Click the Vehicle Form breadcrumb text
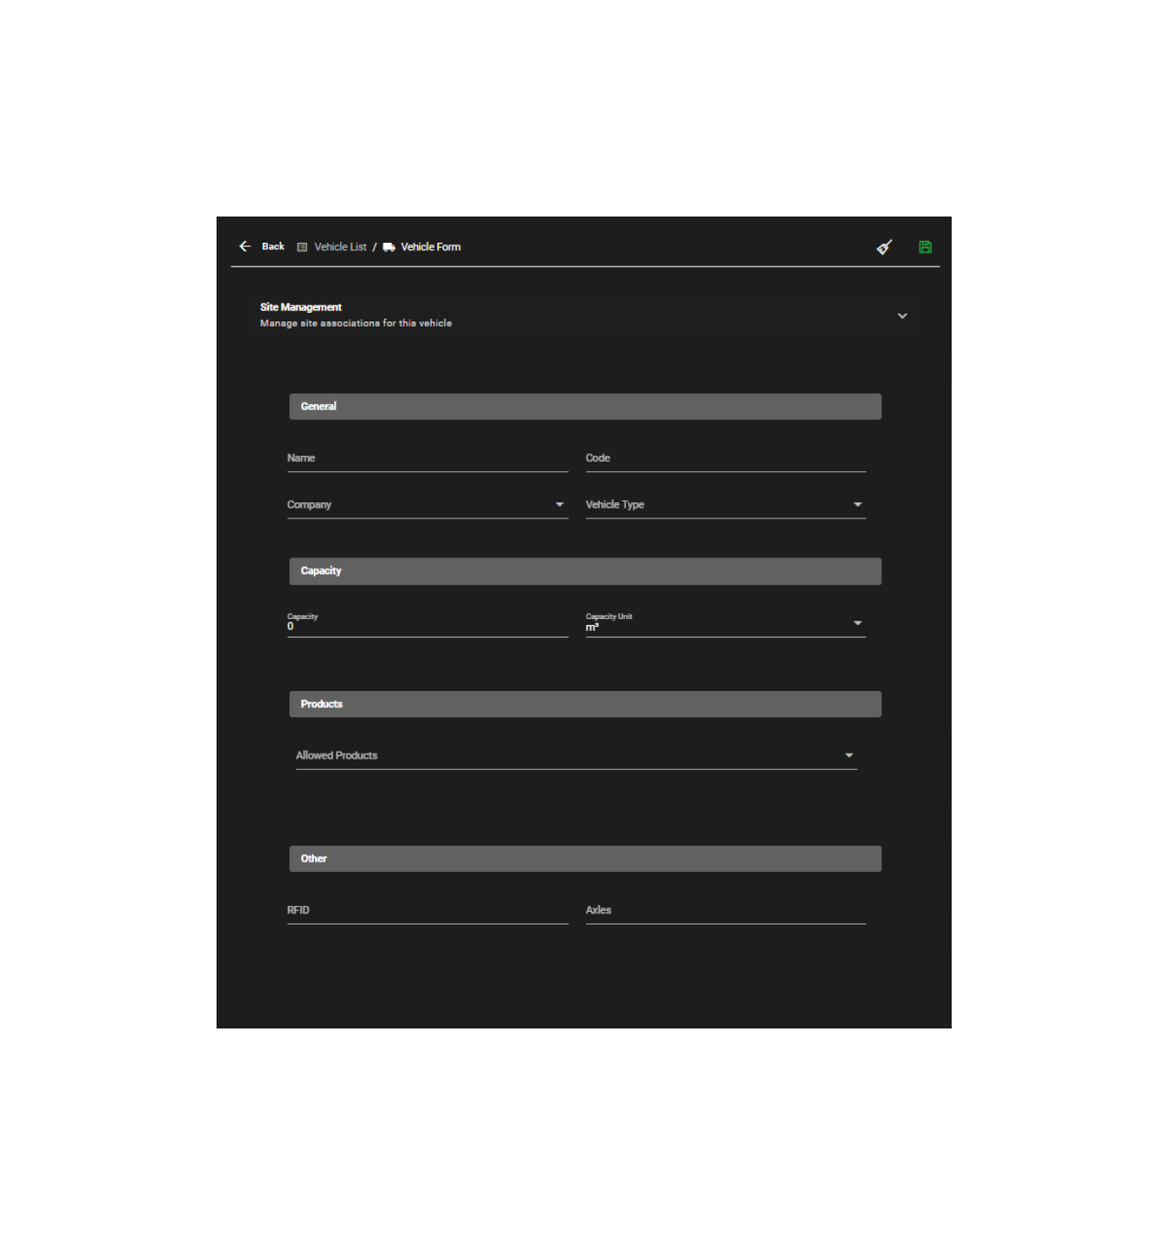Screen dimensions: 1169x1245 [431, 247]
